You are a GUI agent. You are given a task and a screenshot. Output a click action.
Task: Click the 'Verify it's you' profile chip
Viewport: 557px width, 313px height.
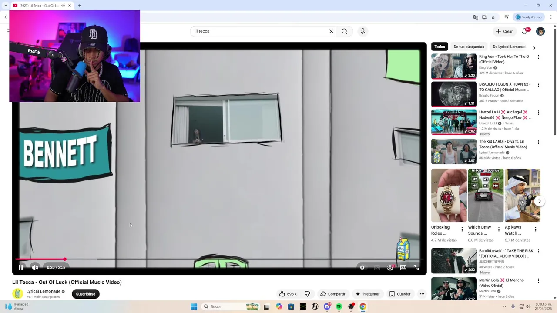coord(529,17)
